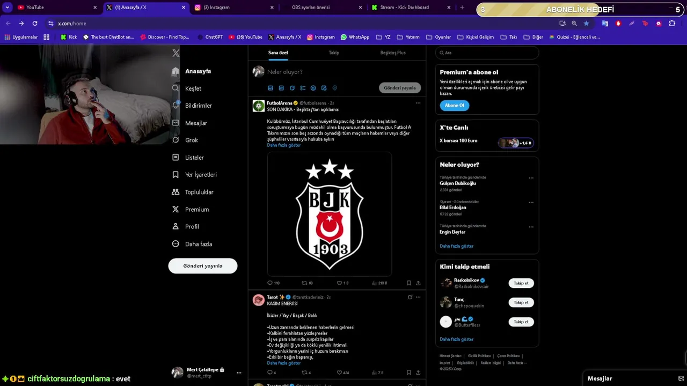Click the poll icon in composer

303,88
